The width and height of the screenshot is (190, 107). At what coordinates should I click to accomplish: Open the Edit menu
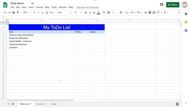(x=18, y=7)
